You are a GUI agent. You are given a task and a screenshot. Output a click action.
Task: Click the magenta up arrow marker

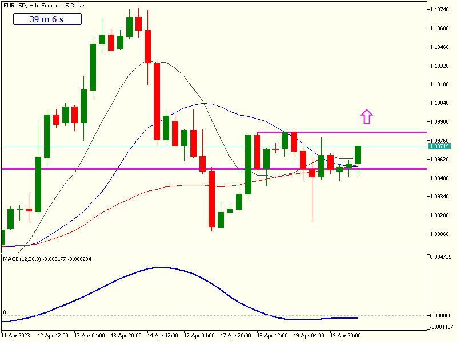(367, 117)
